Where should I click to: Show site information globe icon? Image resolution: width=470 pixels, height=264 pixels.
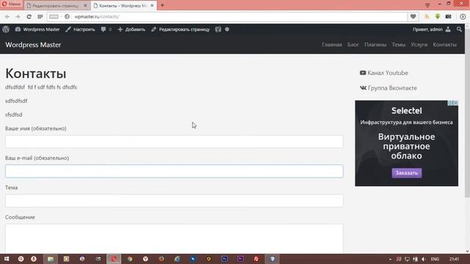click(x=67, y=17)
